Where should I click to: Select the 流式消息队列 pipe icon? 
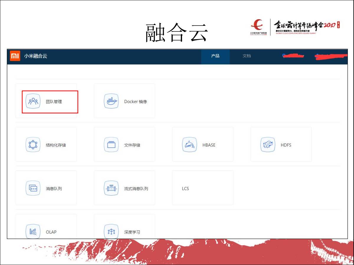tap(111, 188)
